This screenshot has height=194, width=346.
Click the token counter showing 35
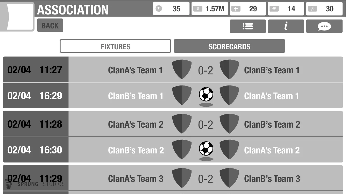click(171, 9)
